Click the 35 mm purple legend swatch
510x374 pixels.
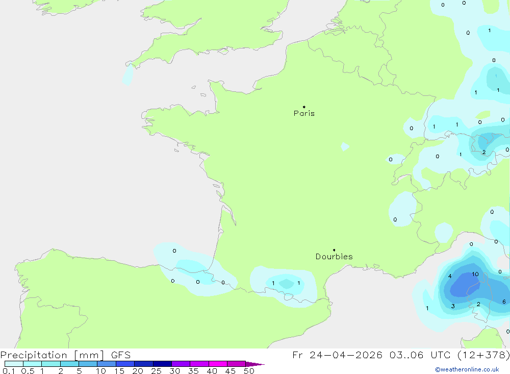(199, 364)
